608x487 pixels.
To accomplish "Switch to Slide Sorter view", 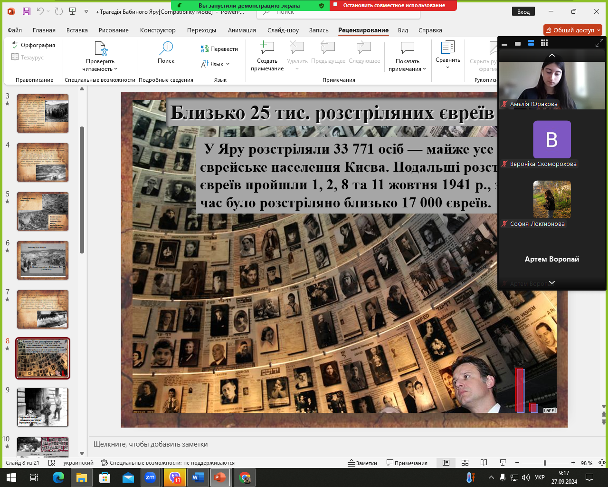I will click(x=465, y=463).
